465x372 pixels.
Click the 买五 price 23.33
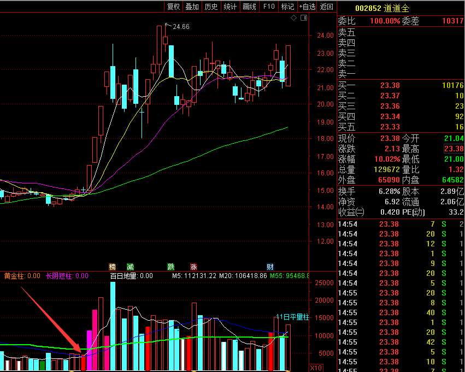point(390,127)
